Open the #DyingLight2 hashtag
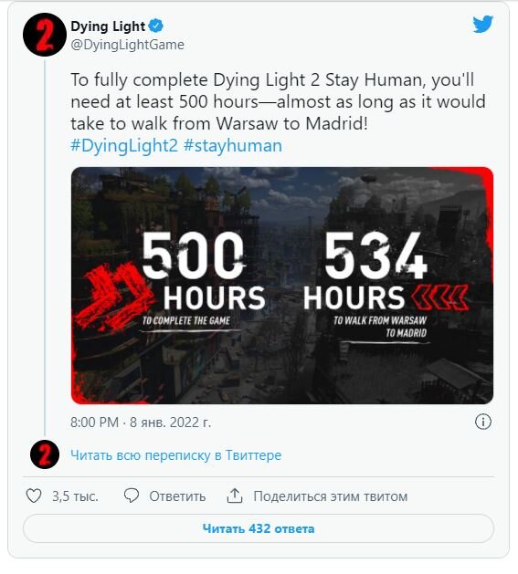 124,145
